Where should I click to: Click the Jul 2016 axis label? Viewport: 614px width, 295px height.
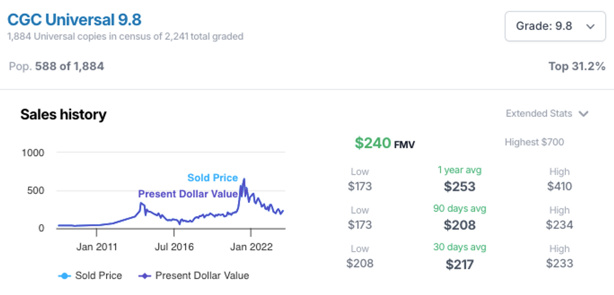174,247
